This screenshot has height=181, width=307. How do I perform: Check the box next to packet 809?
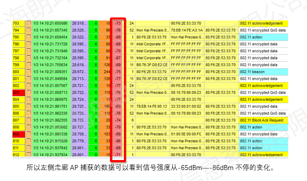click(x=29, y=134)
